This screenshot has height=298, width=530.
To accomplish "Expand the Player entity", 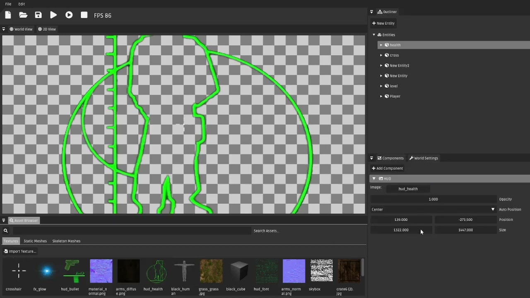I will point(381,96).
